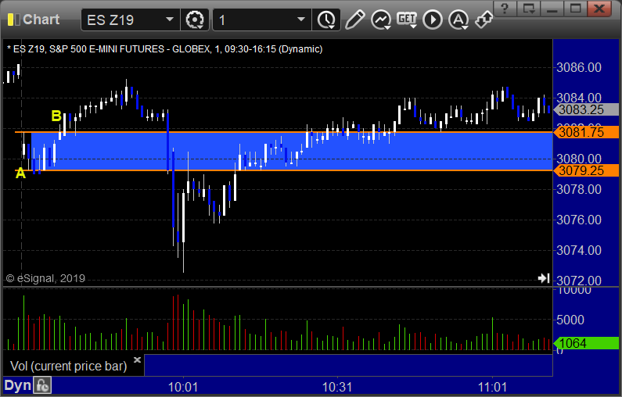Viewport: 622px width, 397px height.
Task: Open the symbol settings gear icon
Action: pos(195,20)
